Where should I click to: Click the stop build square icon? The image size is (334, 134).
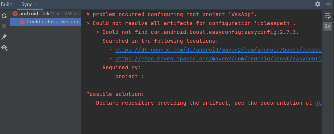pos(4,26)
